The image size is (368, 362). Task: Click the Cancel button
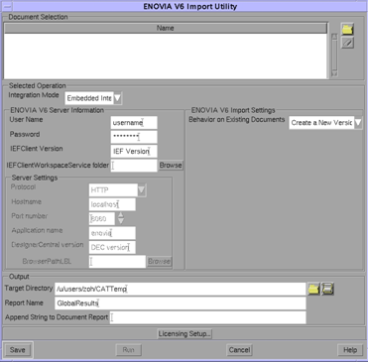coord(239,350)
